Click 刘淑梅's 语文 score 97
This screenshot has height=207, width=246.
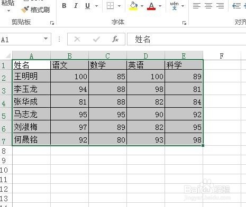tap(69, 127)
